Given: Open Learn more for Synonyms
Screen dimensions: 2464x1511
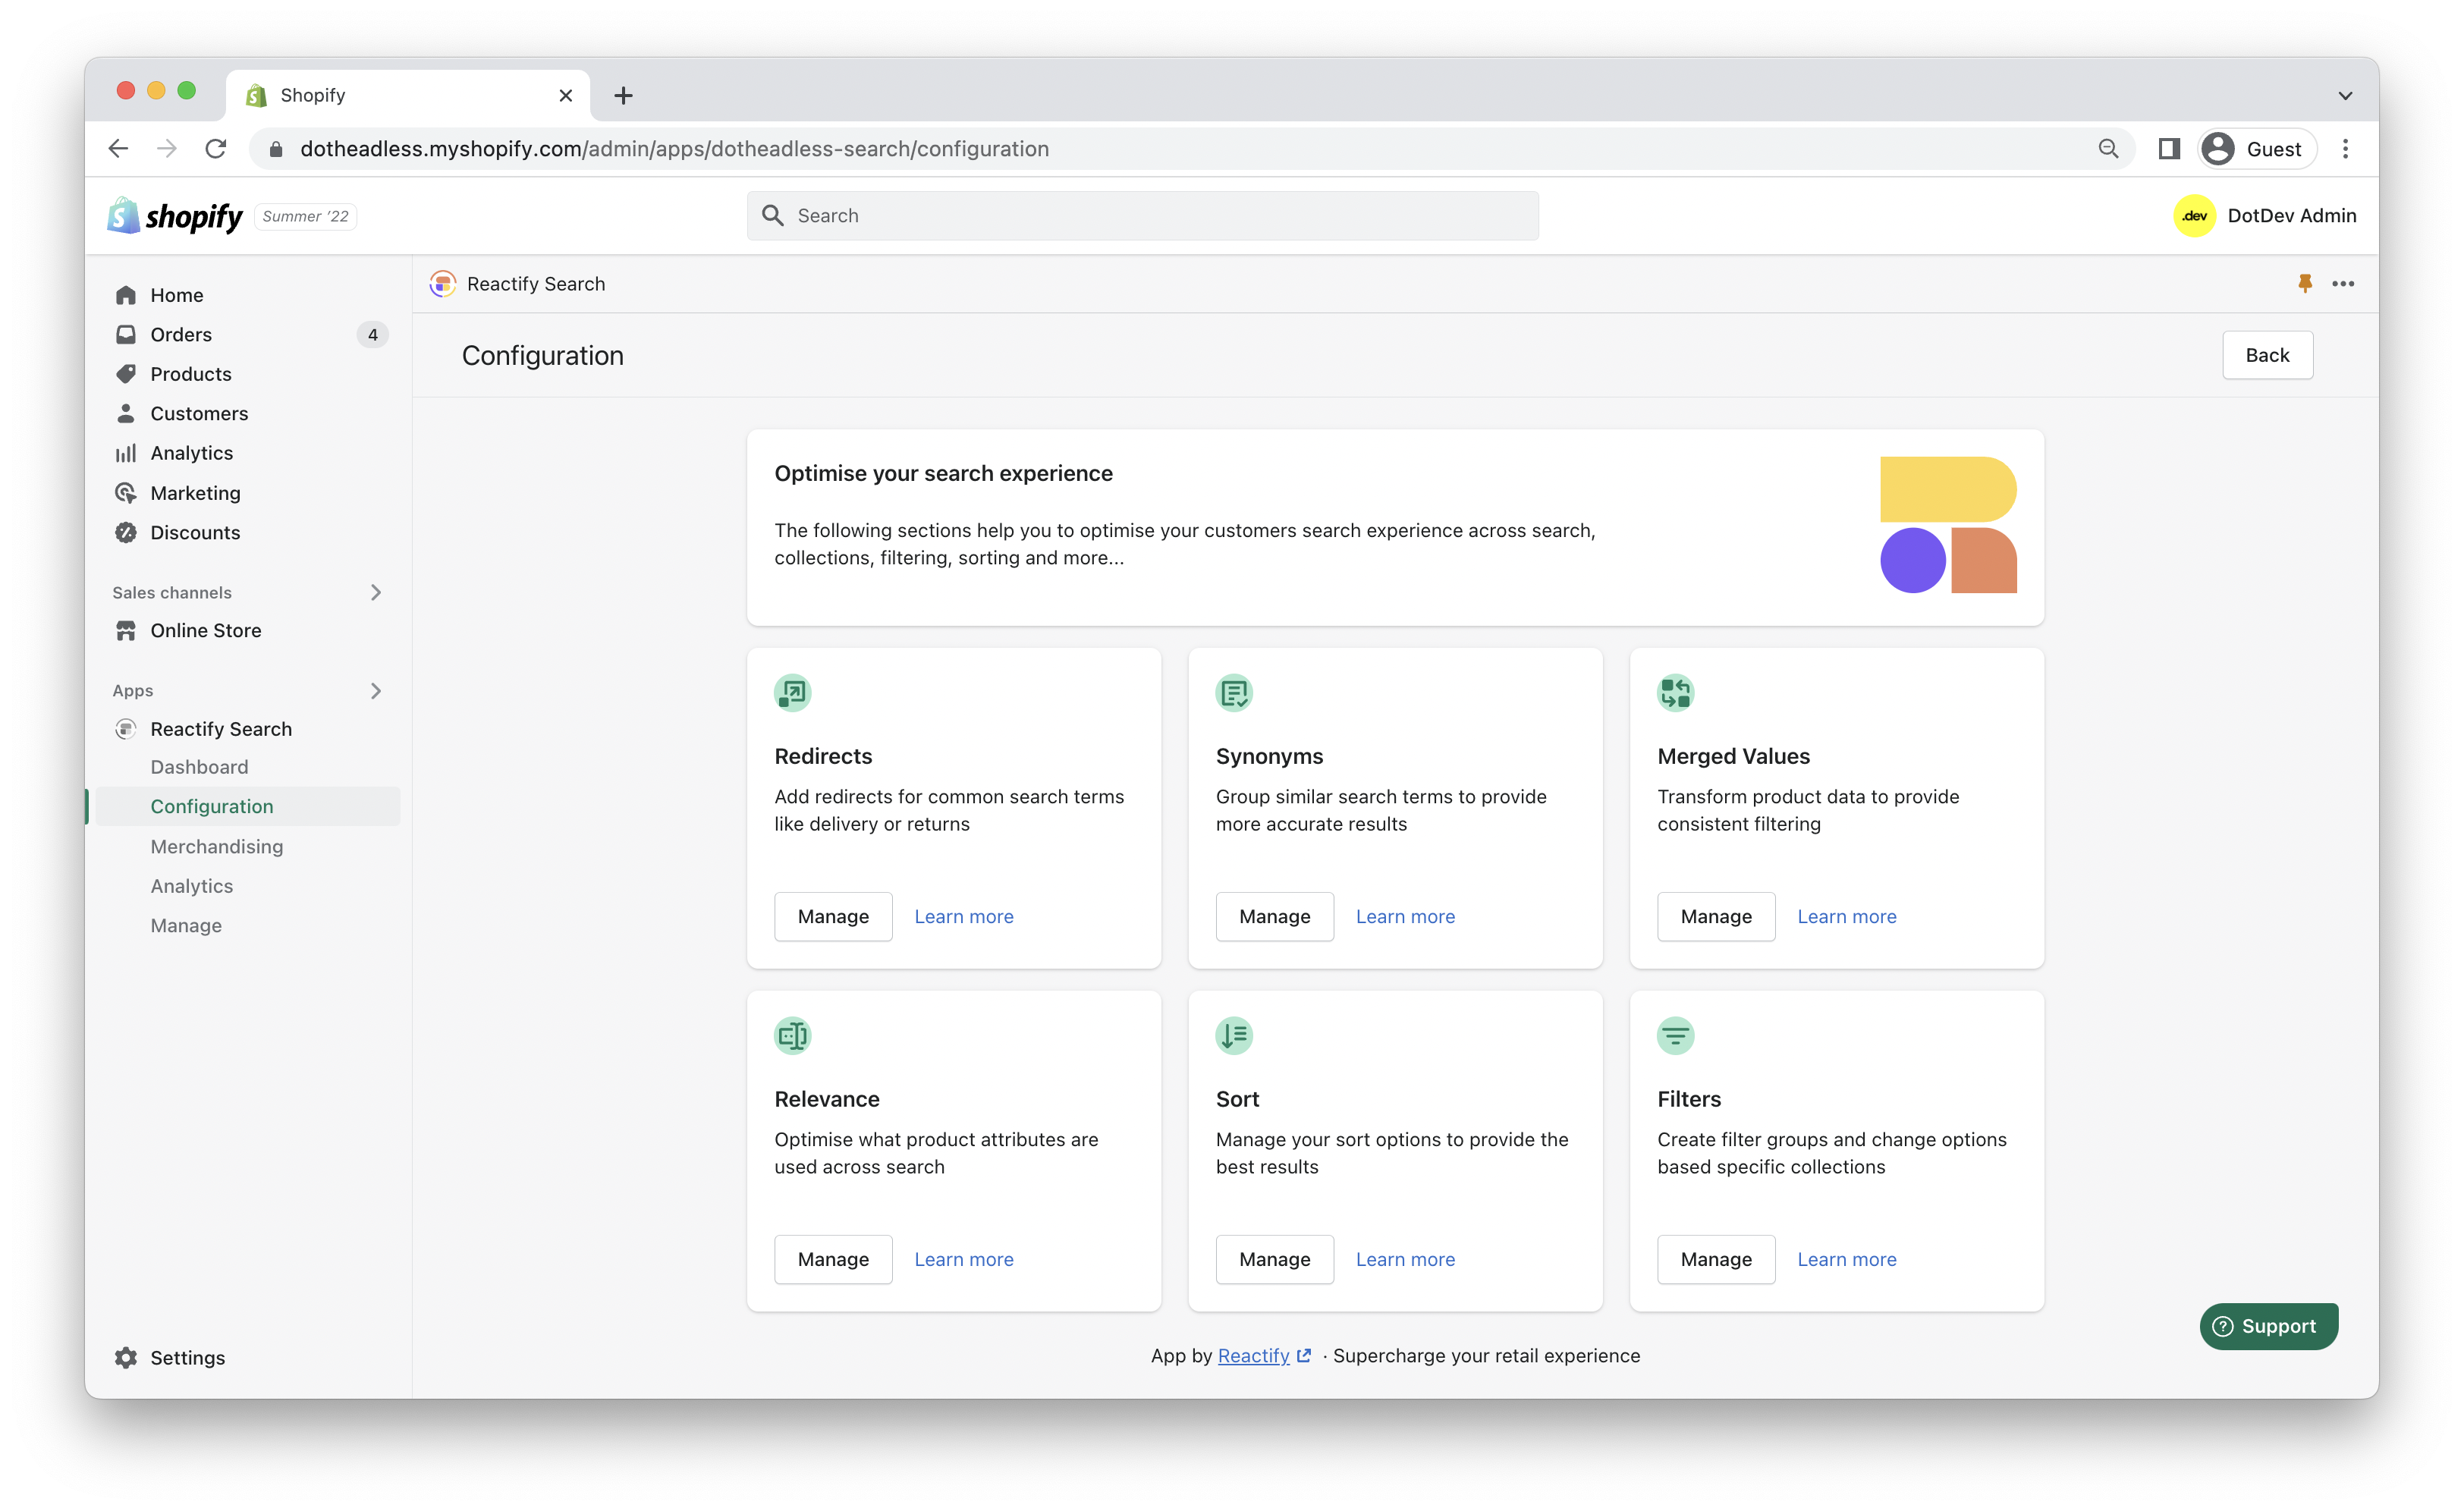Looking at the screenshot, I should [1405, 916].
